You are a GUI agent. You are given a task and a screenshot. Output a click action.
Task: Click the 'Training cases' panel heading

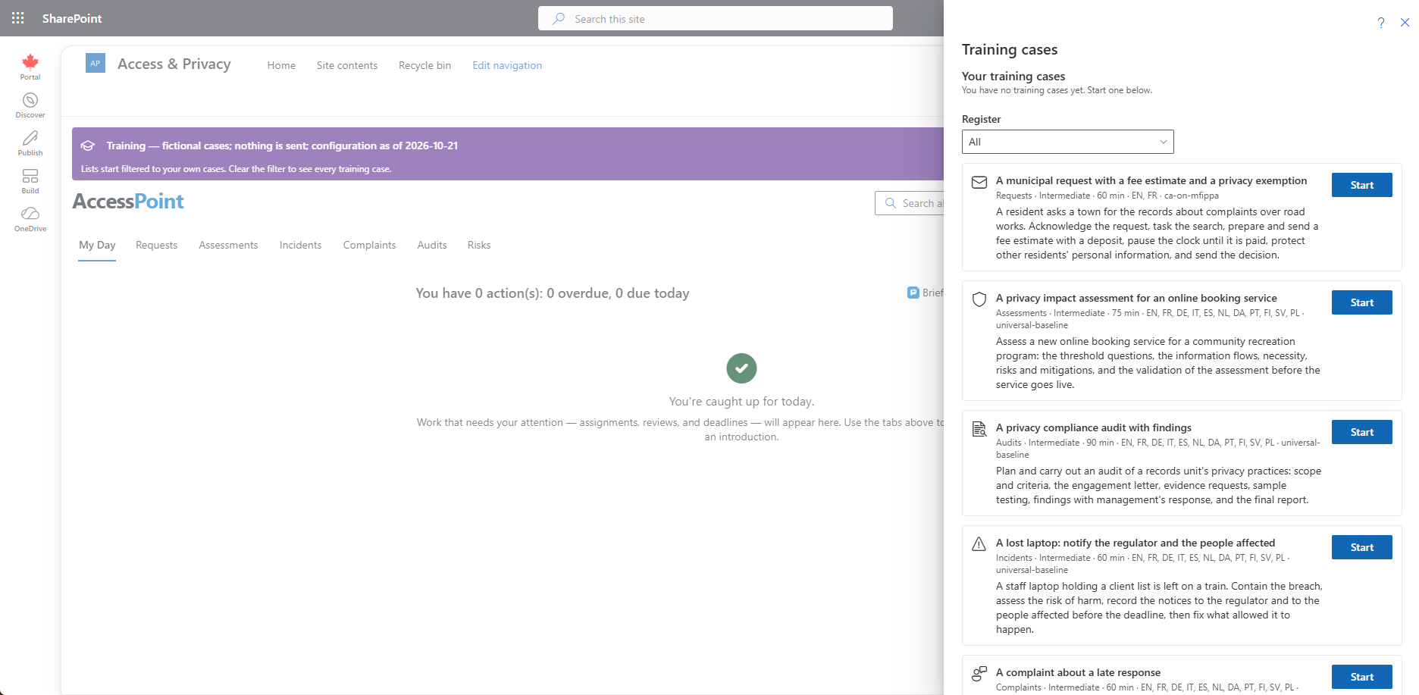pyautogui.click(x=1010, y=49)
